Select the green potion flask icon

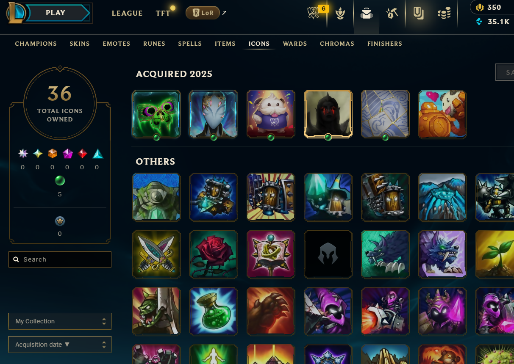214,311
